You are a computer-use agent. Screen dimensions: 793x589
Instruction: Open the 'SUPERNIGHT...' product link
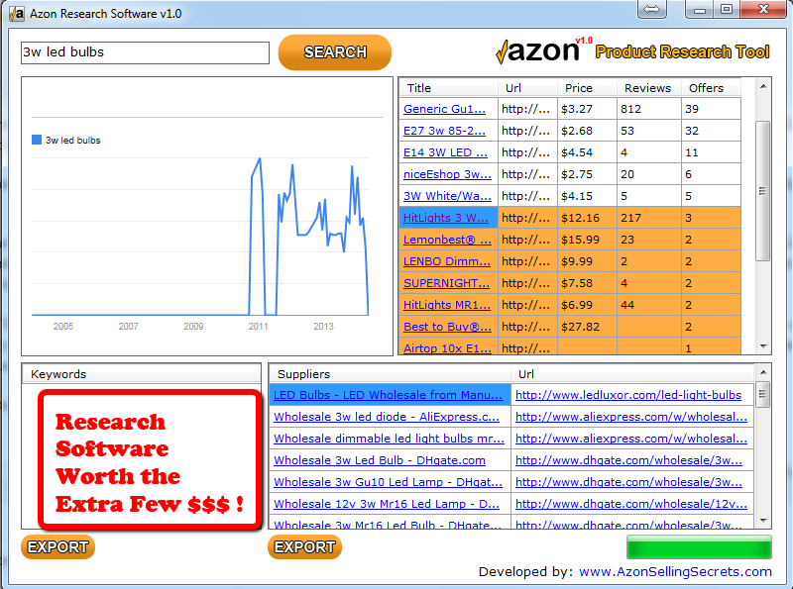click(446, 283)
